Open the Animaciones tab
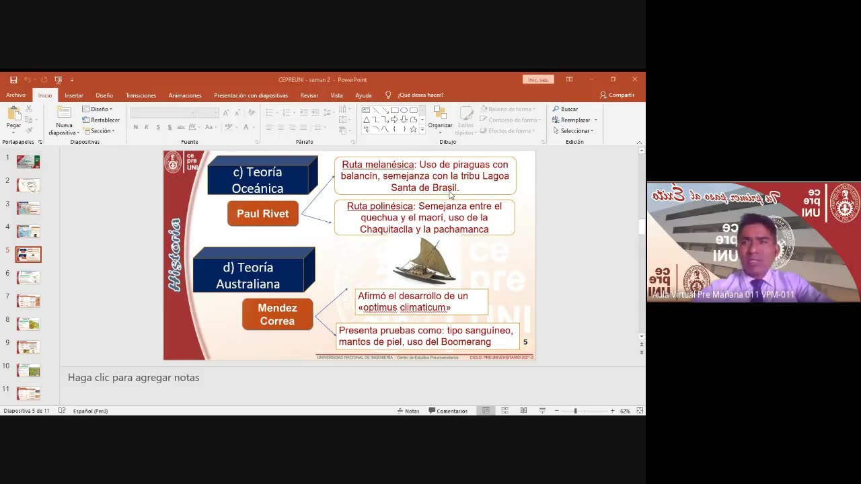The height and width of the screenshot is (484, 861). (x=185, y=95)
